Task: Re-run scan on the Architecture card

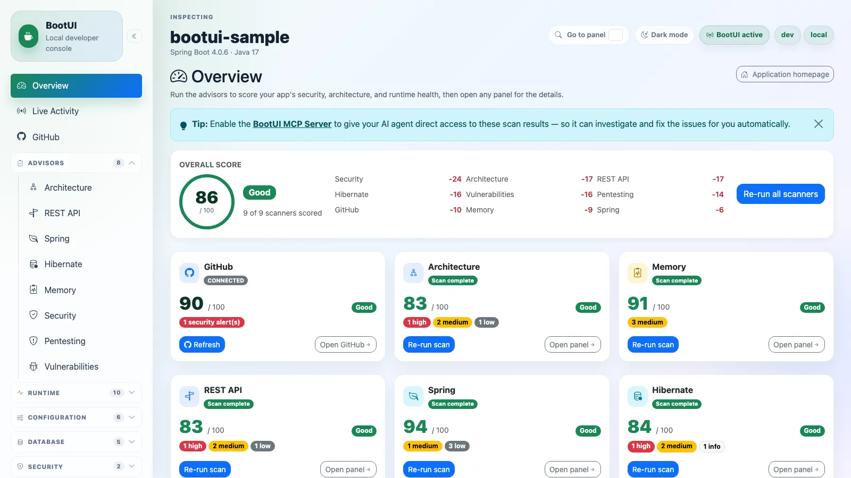Action: [x=429, y=345]
